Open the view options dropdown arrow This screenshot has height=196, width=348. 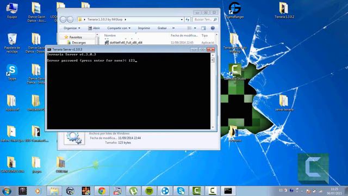[x=195, y=28]
